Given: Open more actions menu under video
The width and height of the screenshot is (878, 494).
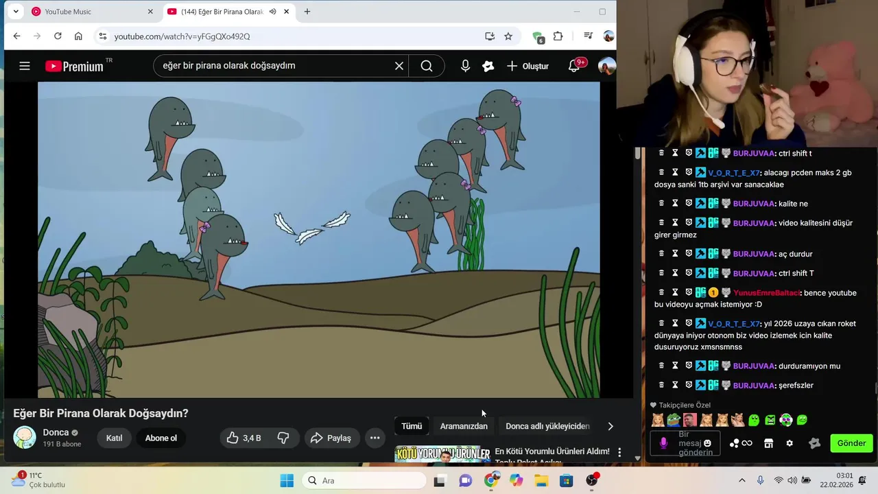Looking at the screenshot, I should click(375, 438).
